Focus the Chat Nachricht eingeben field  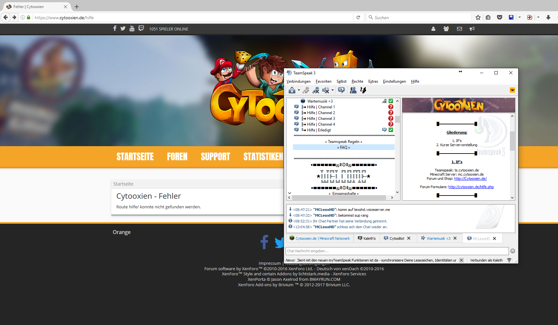click(x=397, y=251)
